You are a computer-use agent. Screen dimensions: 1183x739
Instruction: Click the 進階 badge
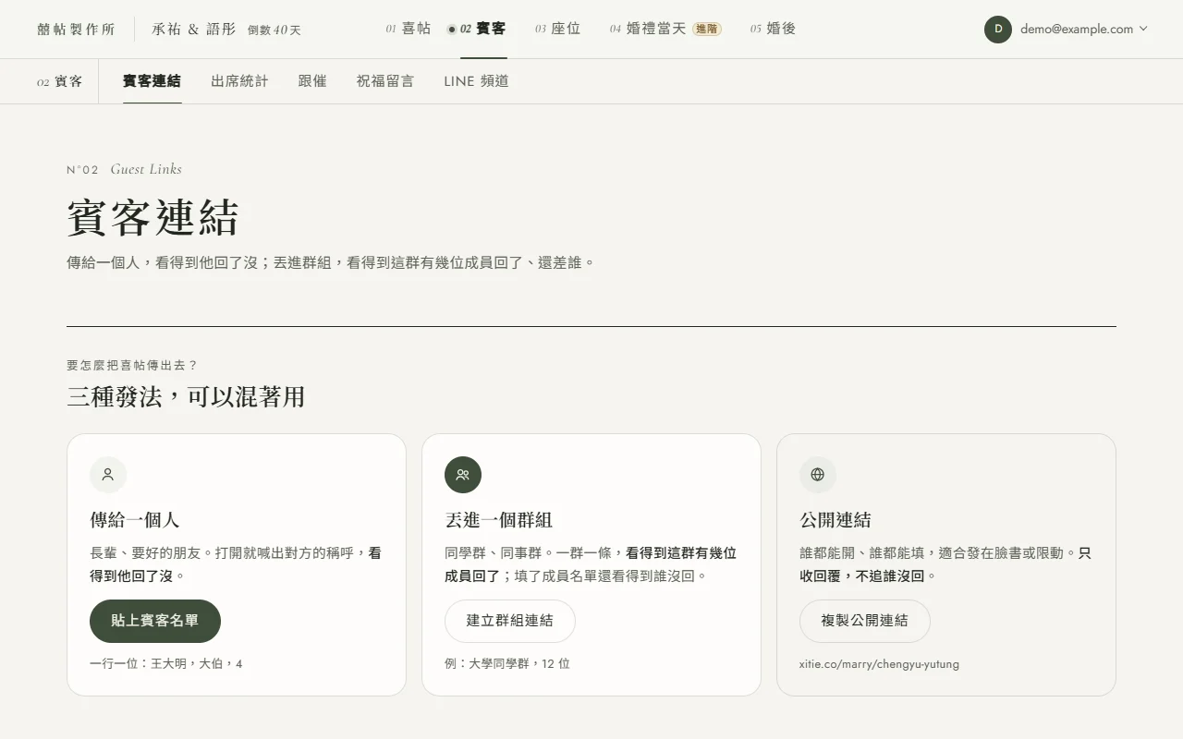(707, 29)
